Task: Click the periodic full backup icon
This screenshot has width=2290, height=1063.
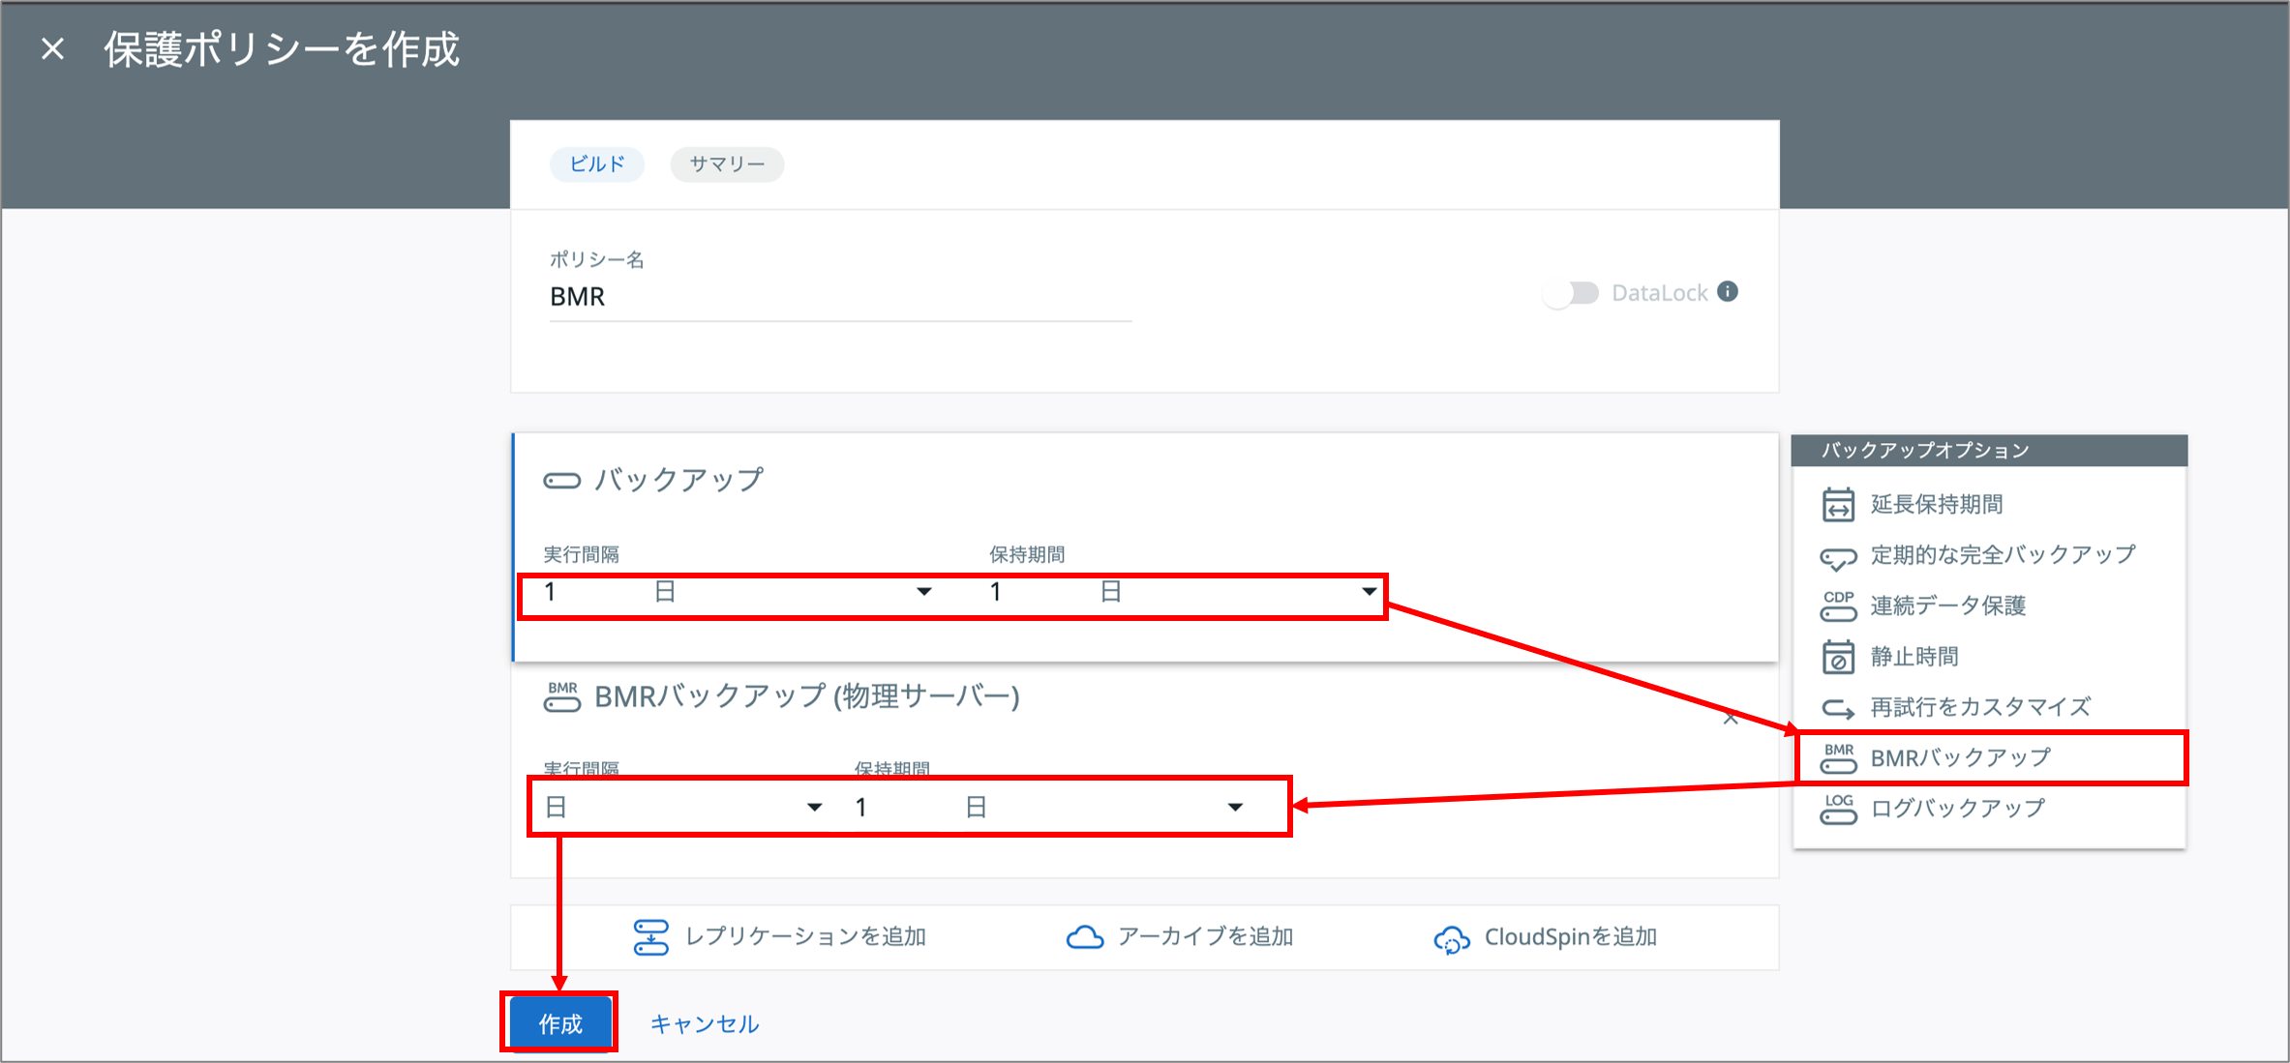Action: 1837,557
